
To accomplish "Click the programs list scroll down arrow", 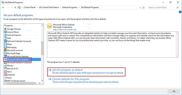I will (42, 81).
